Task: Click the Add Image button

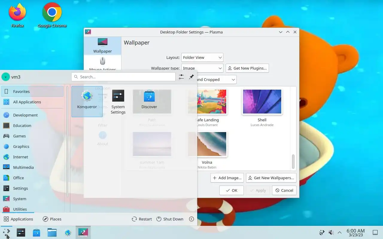Action: pos(227,178)
